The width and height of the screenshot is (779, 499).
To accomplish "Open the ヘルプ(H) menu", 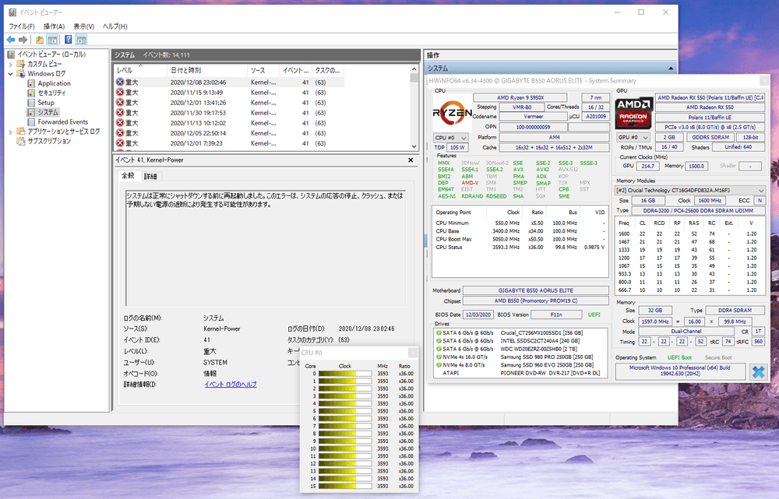I will (x=115, y=26).
